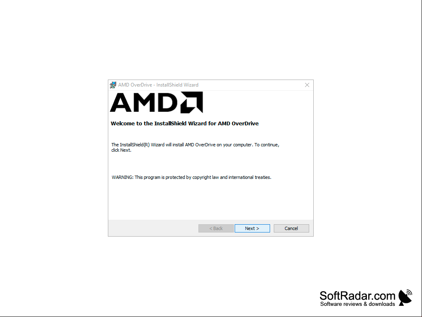The height and width of the screenshot is (317, 422).
Task: Click the grayed-out < Back button
Action: click(216, 228)
